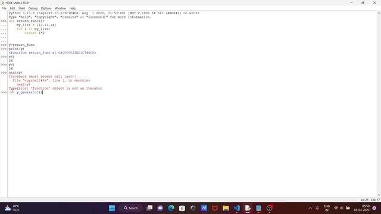Click the IDLE Python taskbar icon

(248, 208)
